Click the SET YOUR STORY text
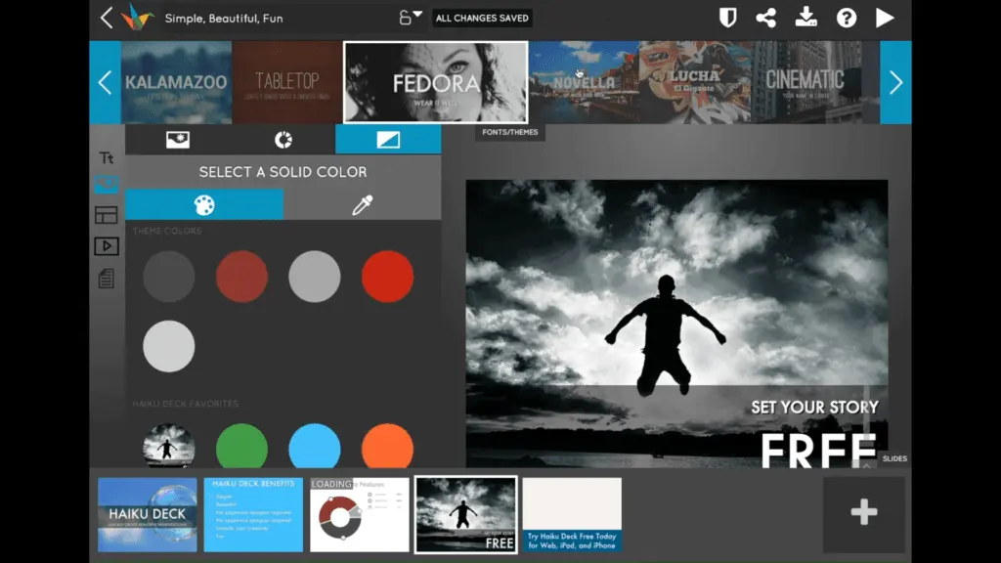Image resolution: width=1001 pixels, height=563 pixels. click(x=814, y=408)
